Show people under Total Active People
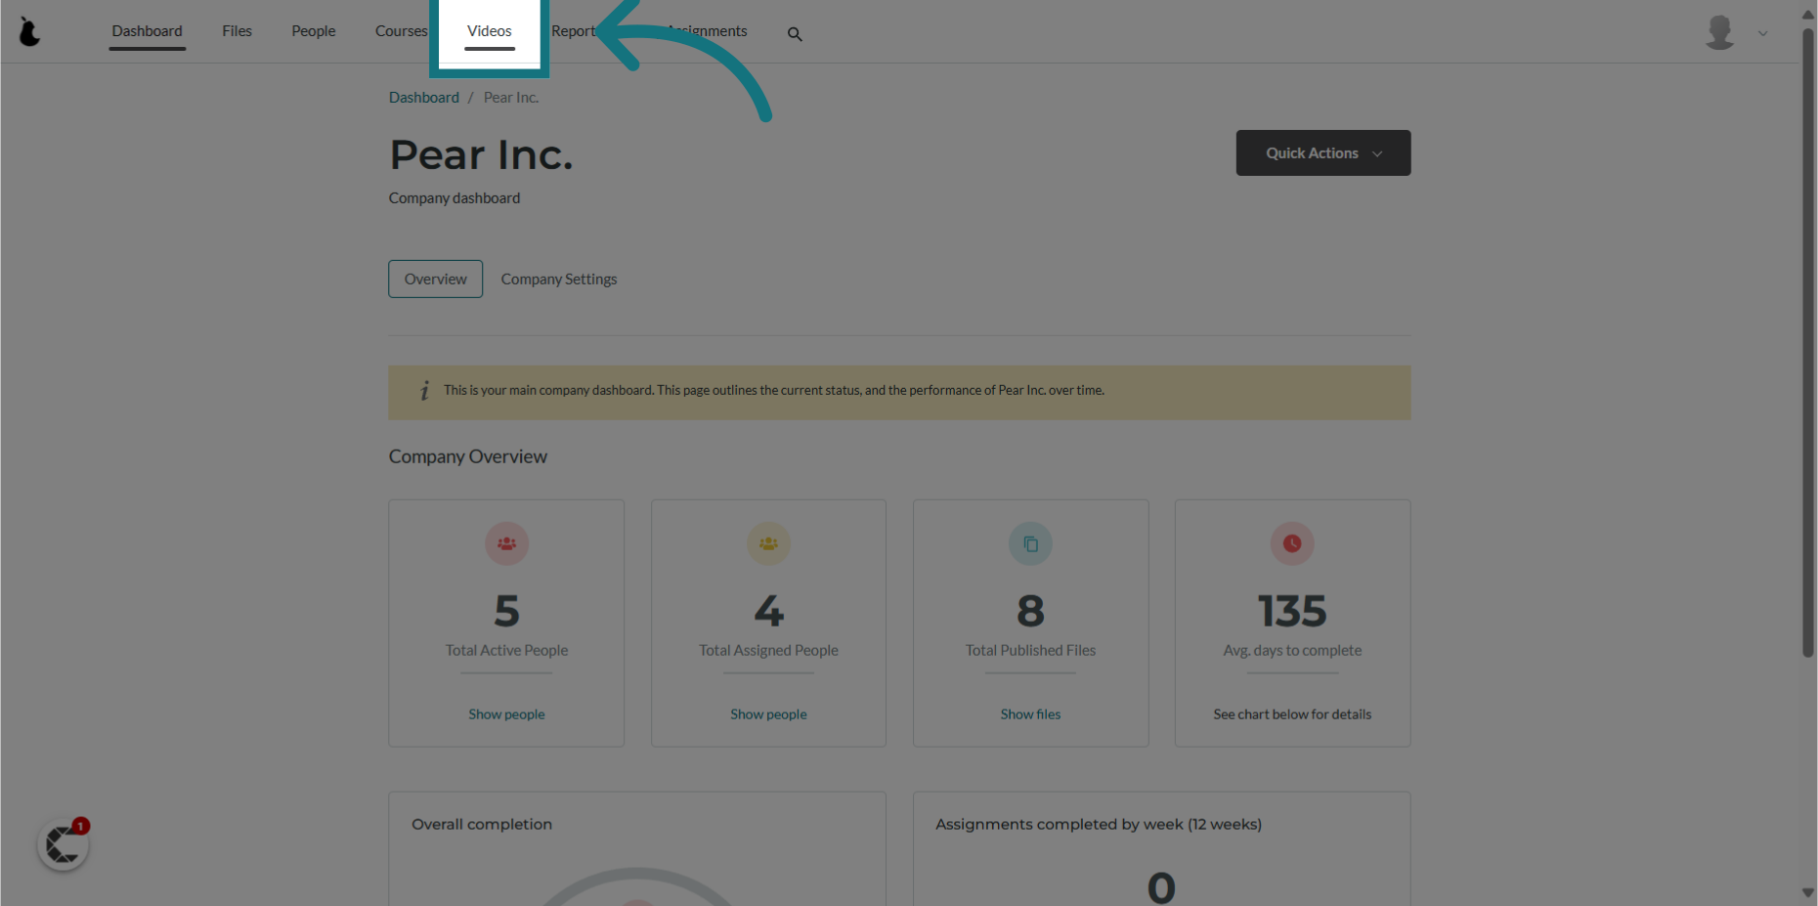This screenshot has width=1818, height=906. point(506,714)
